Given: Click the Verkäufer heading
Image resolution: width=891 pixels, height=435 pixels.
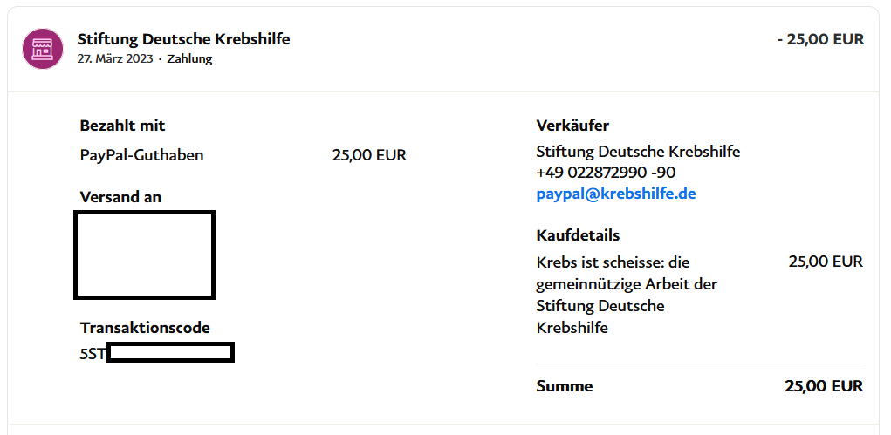Looking at the screenshot, I should click(572, 126).
